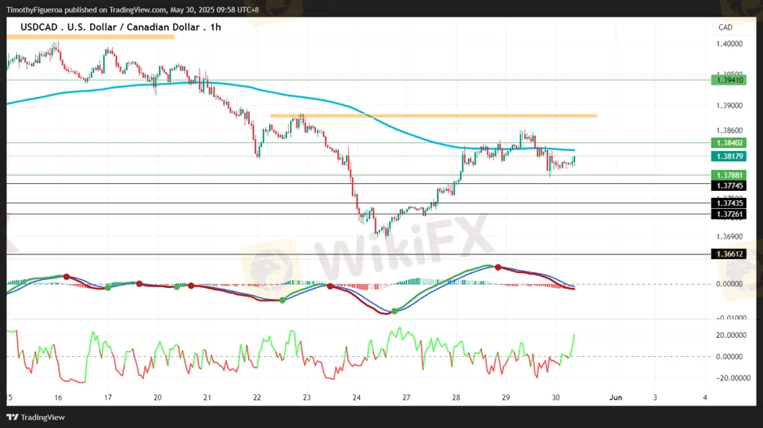Select the 1.36612 lowest price label
The image size is (763, 428).
click(728, 254)
